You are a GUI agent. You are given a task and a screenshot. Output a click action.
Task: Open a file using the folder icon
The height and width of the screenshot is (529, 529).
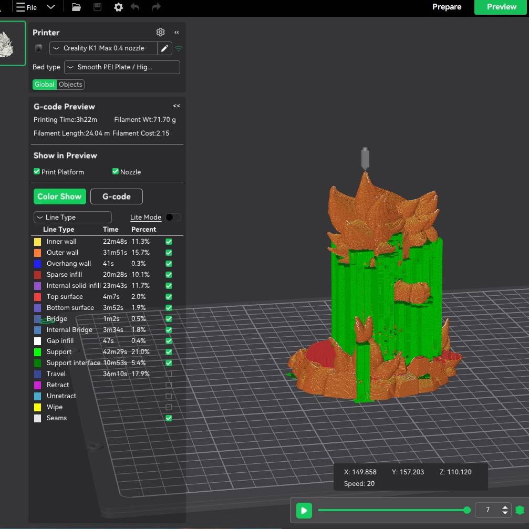76,7
